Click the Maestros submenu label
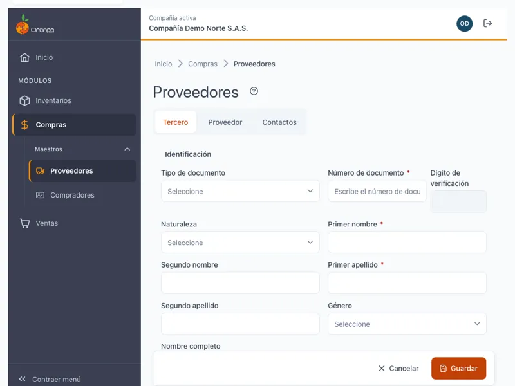 pyautogui.click(x=49, y=149)
